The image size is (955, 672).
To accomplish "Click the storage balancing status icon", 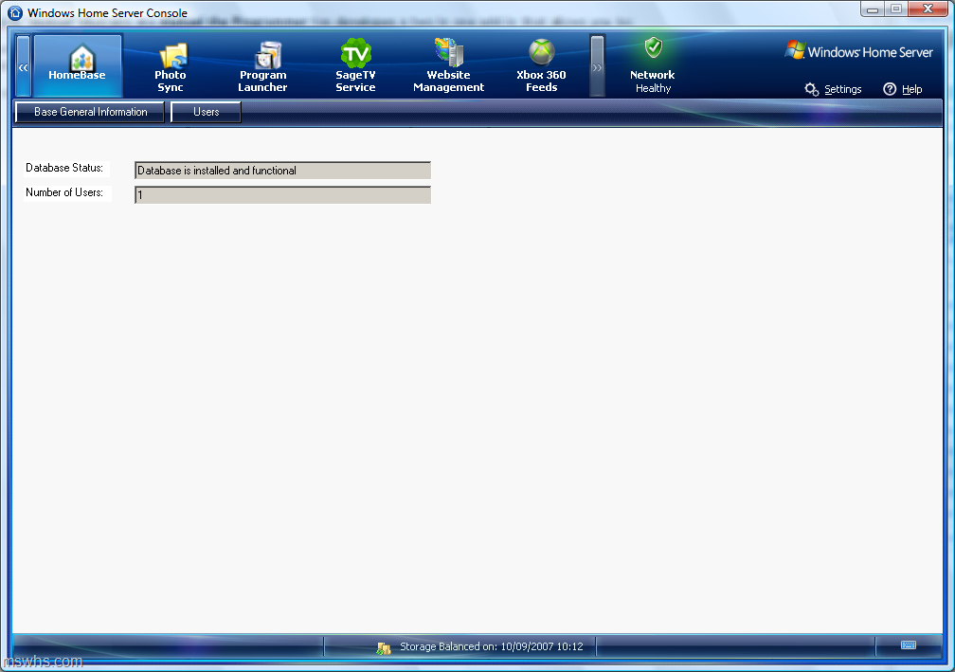I will click(x=384, y=648).
